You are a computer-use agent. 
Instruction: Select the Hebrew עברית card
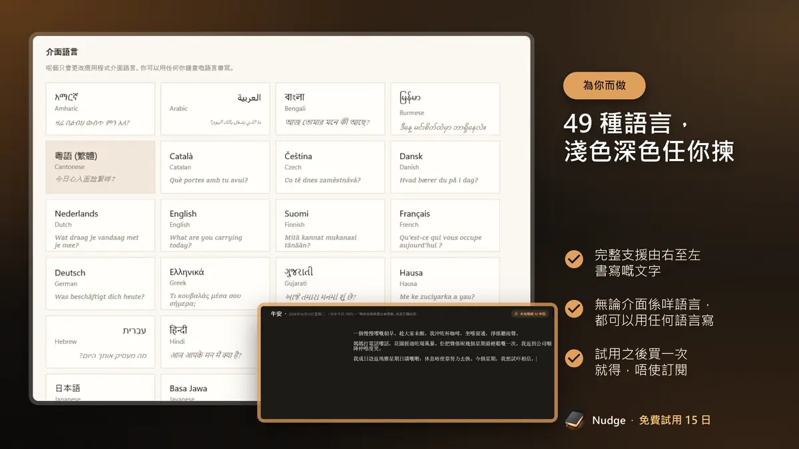tap(101, 342)
